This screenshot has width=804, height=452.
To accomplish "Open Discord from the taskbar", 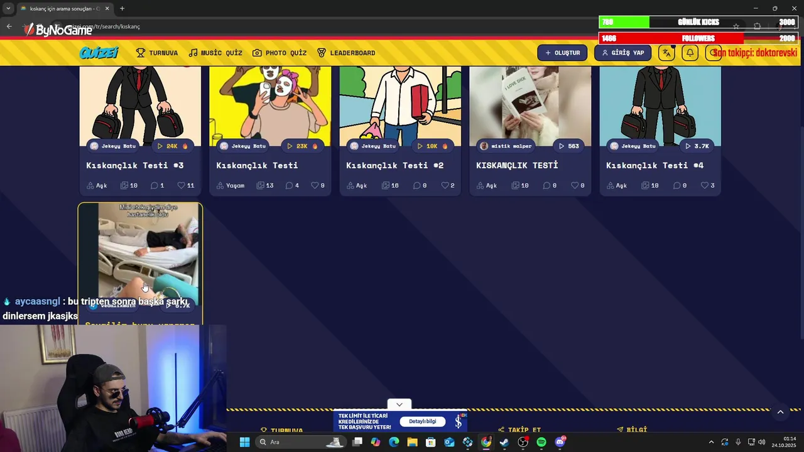I will tap(560, 442).
